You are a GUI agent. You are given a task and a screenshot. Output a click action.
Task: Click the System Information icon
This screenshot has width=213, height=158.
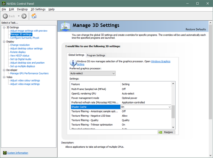point(5,153)
